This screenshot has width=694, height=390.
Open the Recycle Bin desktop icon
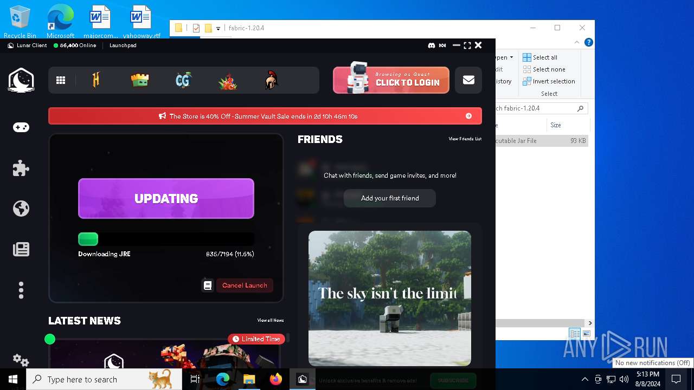click(20, 22)
